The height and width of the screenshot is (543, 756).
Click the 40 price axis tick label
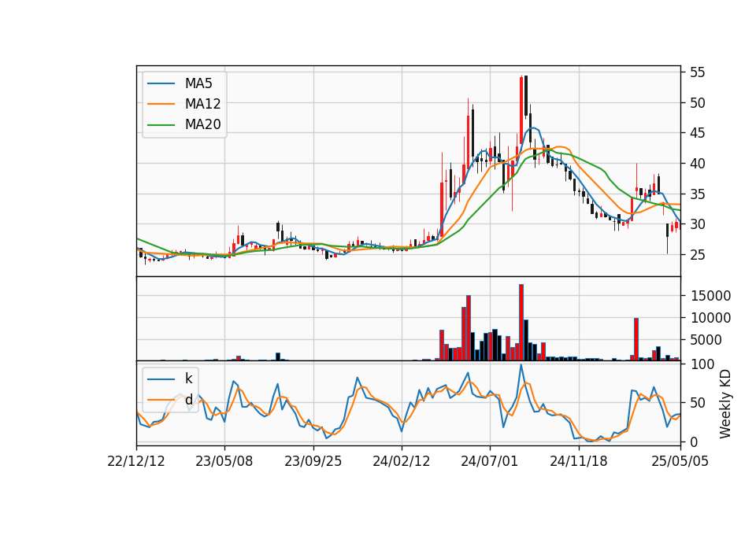coord(697,164)
